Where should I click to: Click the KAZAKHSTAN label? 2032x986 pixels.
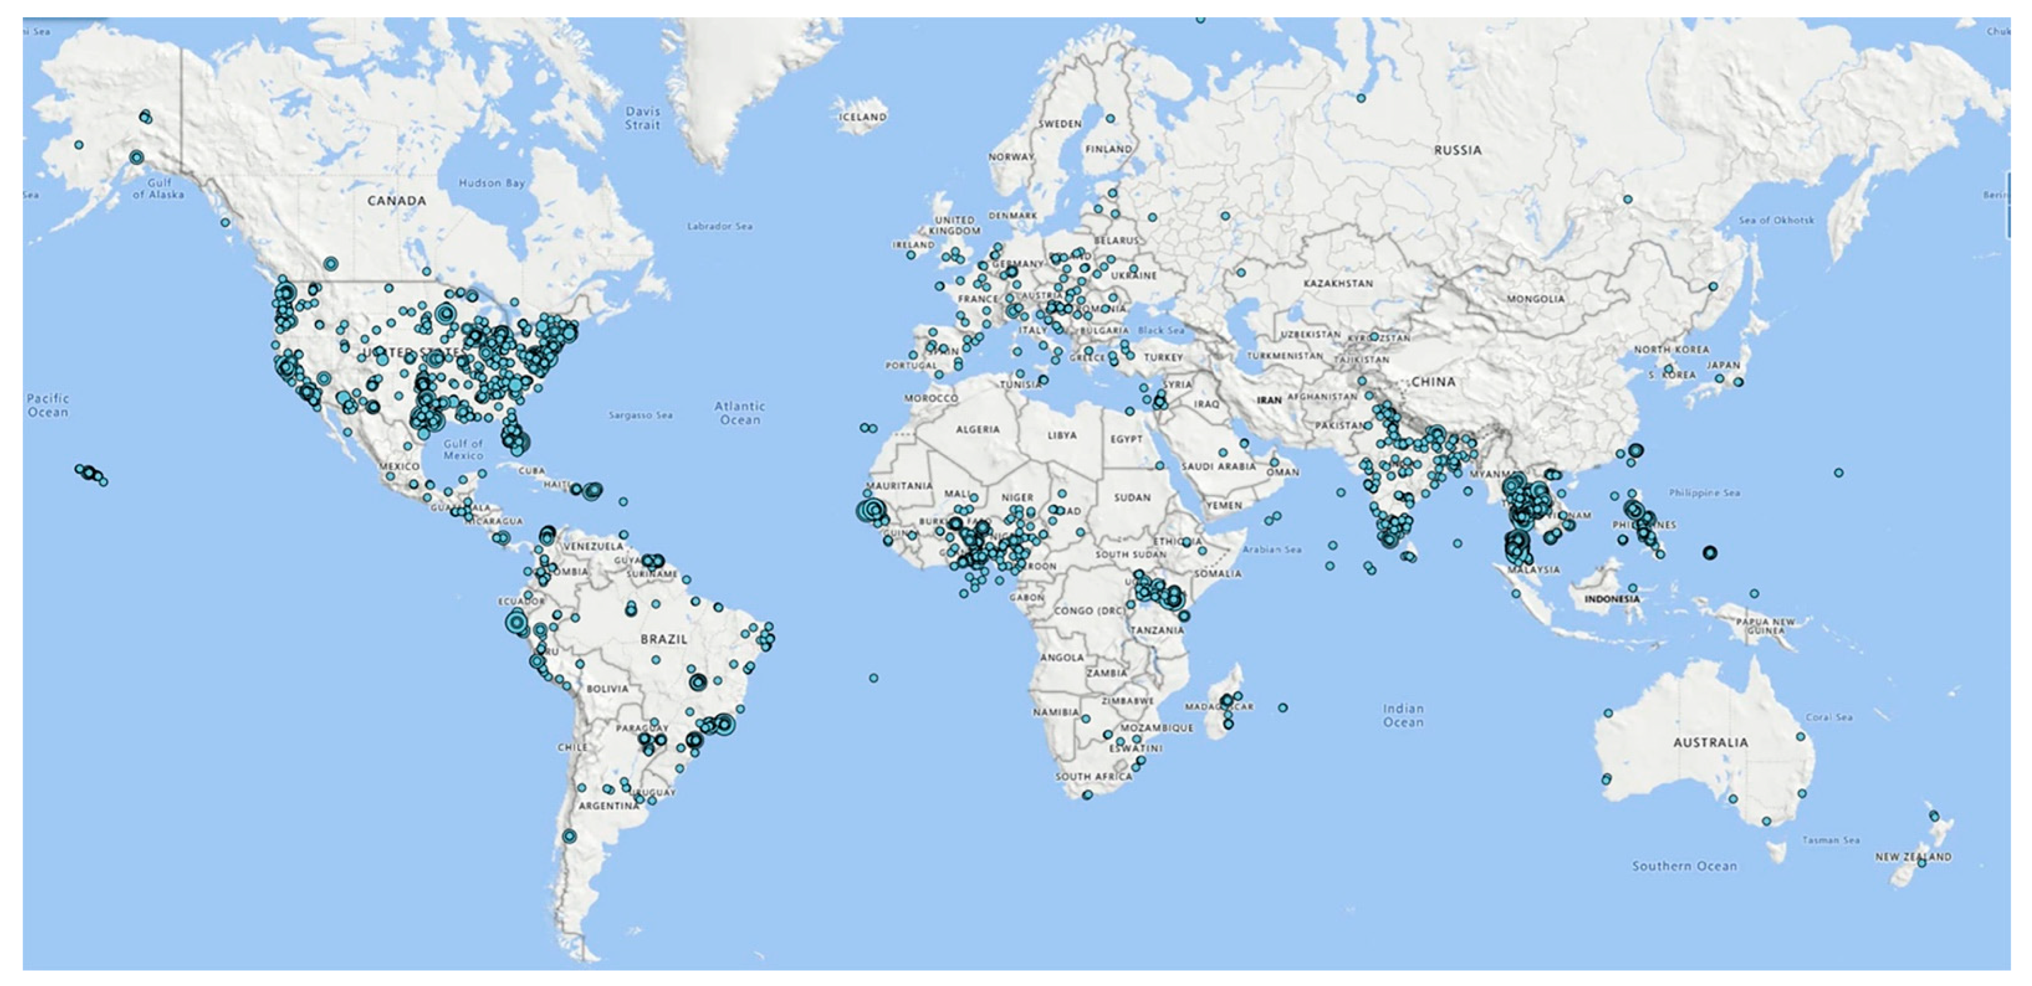pos(1338,283)
